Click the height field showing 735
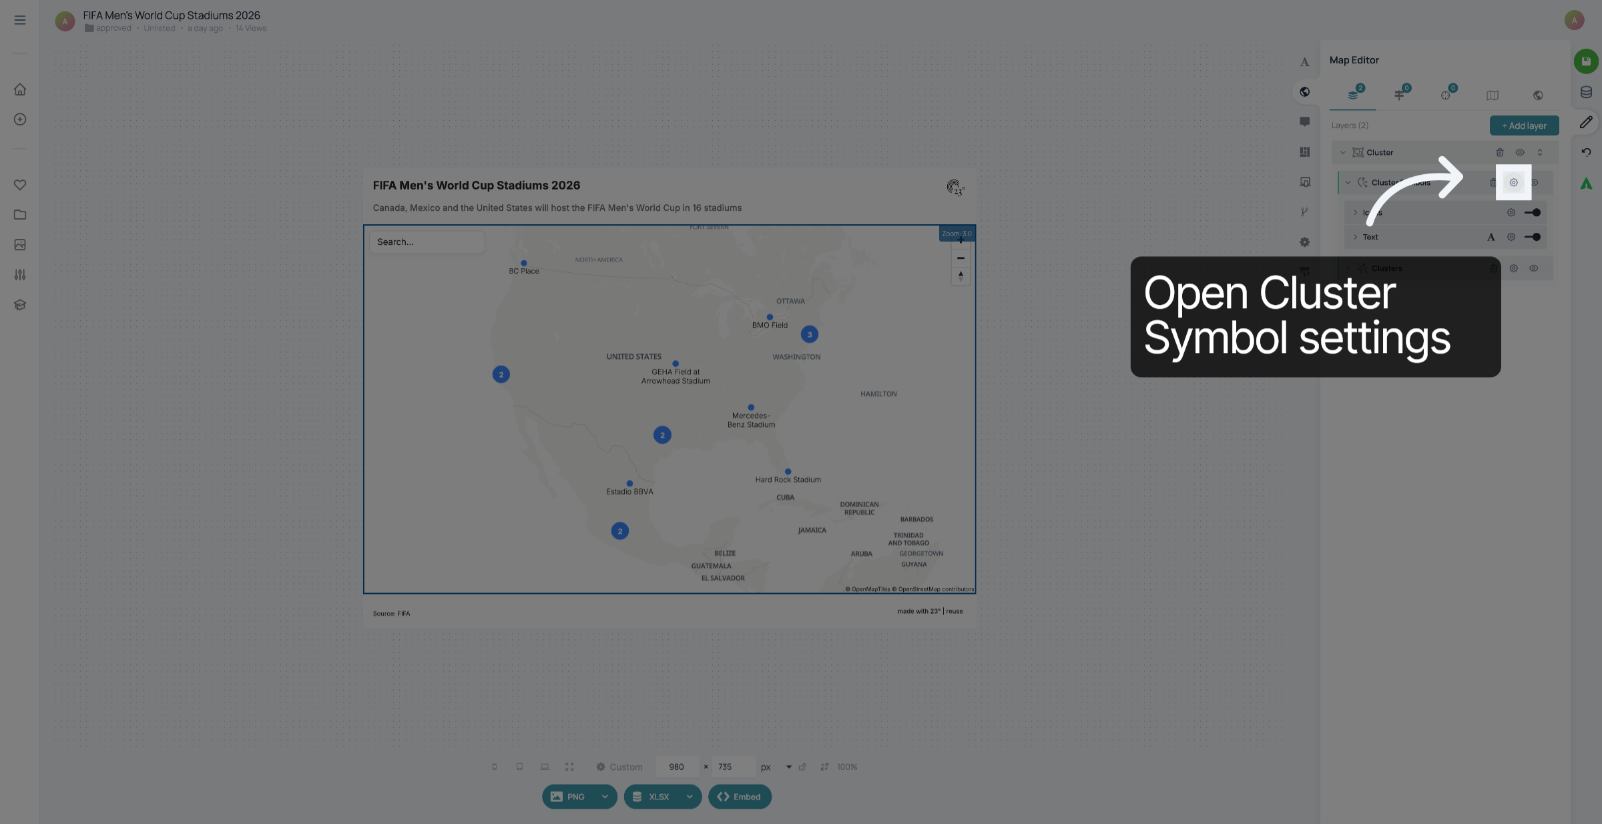 point(733,767)
